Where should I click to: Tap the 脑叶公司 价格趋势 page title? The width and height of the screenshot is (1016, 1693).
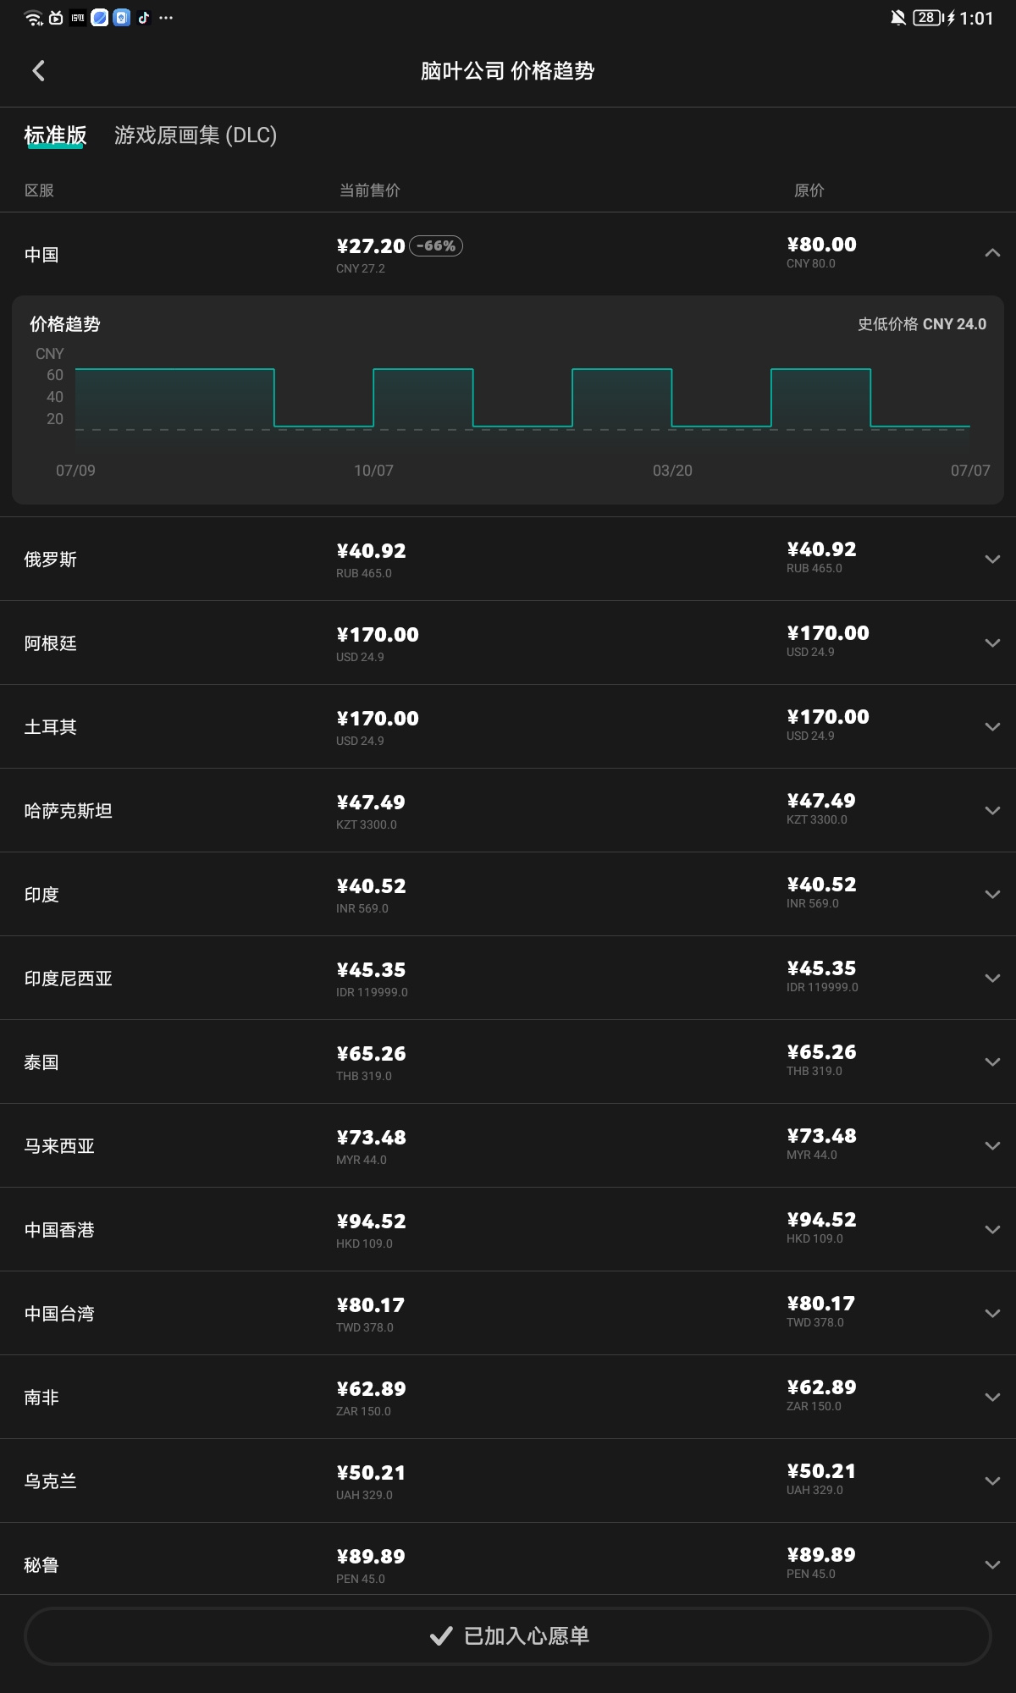coord(508,71)
